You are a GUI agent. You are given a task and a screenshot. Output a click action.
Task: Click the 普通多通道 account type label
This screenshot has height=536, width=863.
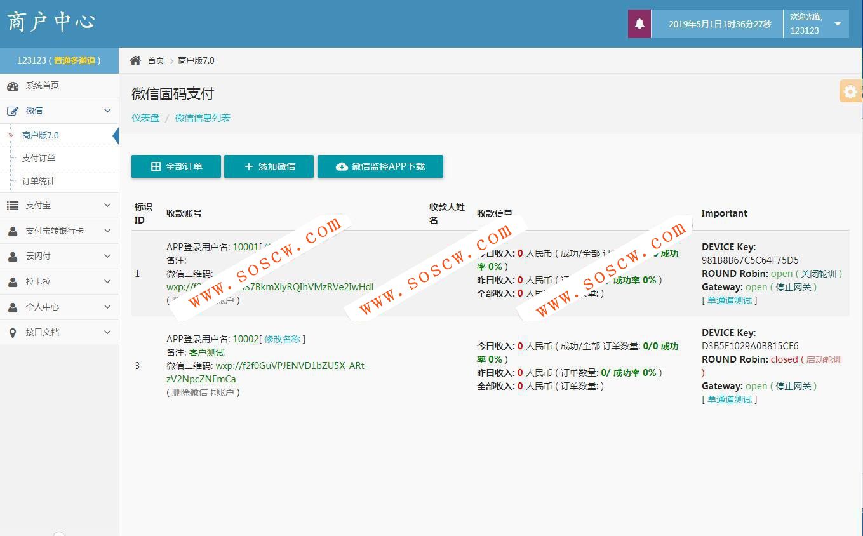click(x=74, y=60)
